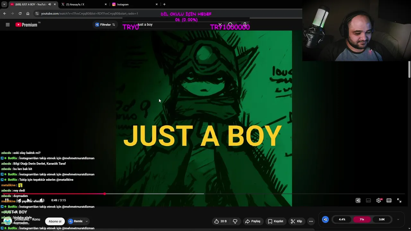This screenshot has width=411, height=231.
Task: Open the tab search dropdown arrow
Action: [4, 4]
